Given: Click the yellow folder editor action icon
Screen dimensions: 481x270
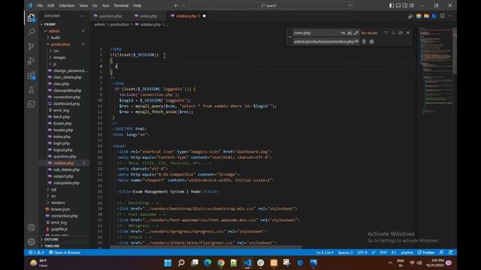Looking at the screenshot, I should [426, 16].
